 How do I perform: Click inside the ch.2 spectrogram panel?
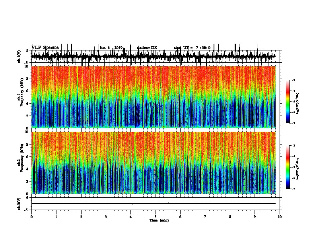(153, 163)
